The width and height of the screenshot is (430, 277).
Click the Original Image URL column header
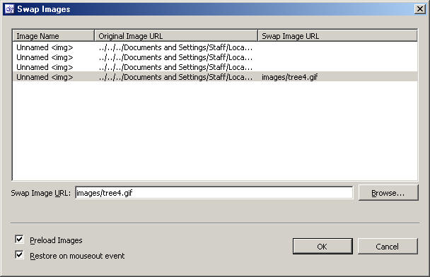176,36
